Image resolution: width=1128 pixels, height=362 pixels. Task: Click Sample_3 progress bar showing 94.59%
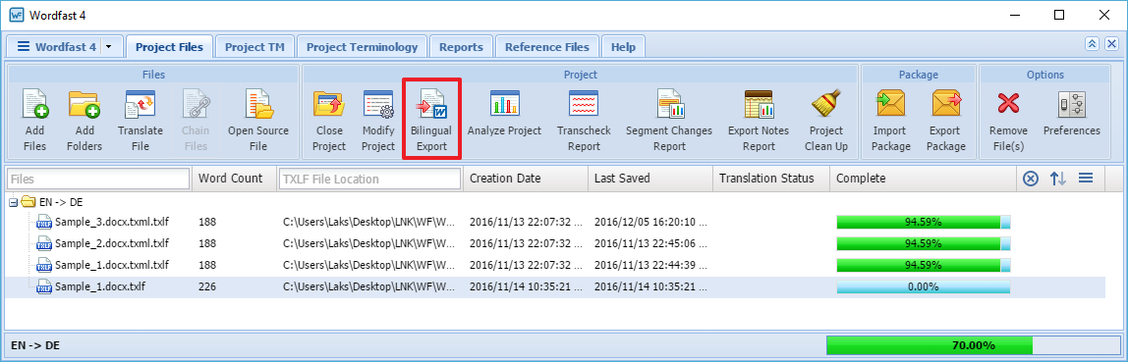923,222
